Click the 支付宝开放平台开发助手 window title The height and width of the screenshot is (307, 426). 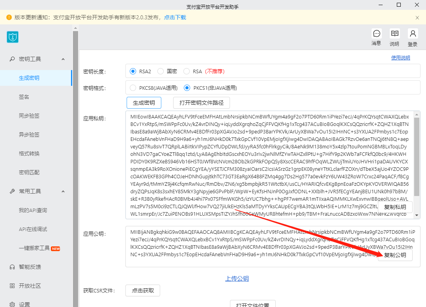213,7
